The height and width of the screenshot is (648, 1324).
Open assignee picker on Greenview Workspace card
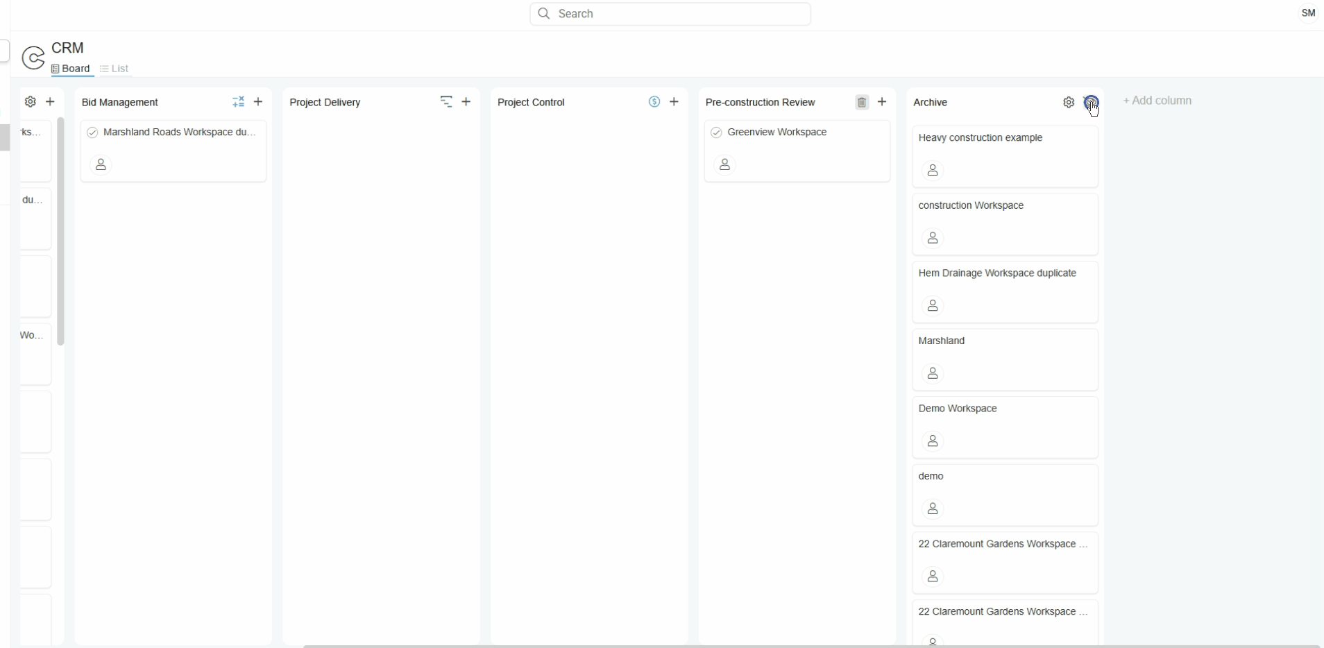724,165
